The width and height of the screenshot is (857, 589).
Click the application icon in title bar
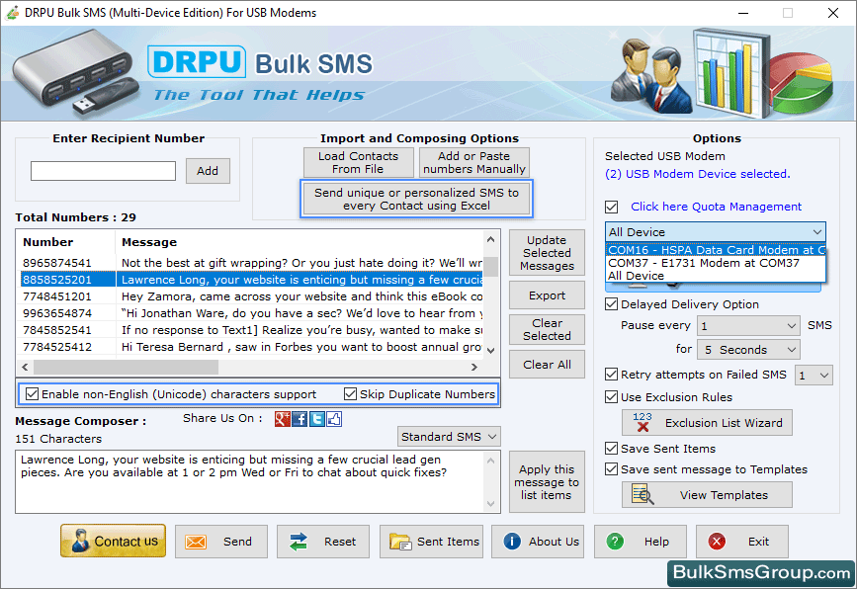[12, 13]
